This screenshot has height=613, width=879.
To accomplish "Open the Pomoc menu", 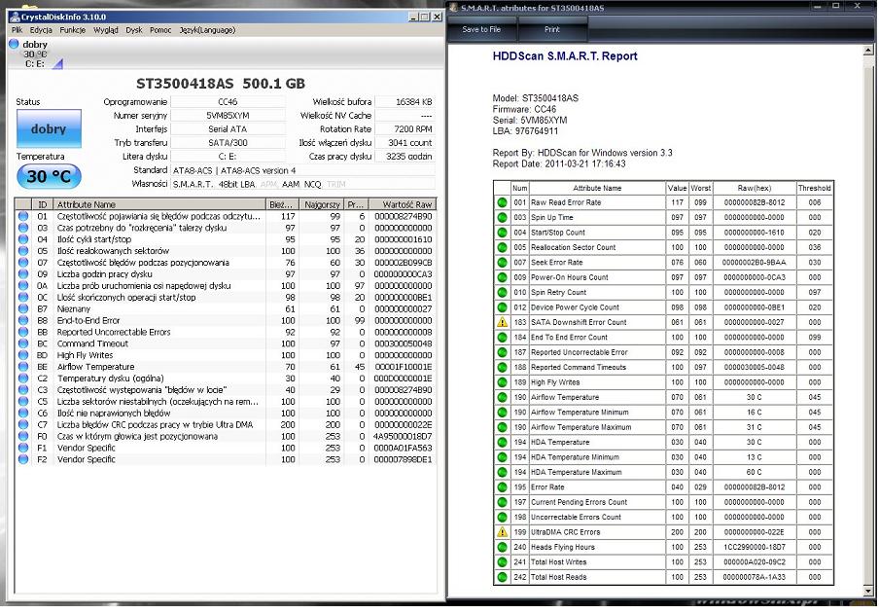I will coord(160,30).
